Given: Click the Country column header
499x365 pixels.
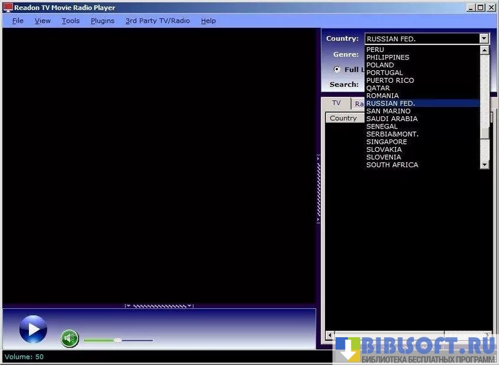Looking at the screenshot, I should tap(344, 118).
